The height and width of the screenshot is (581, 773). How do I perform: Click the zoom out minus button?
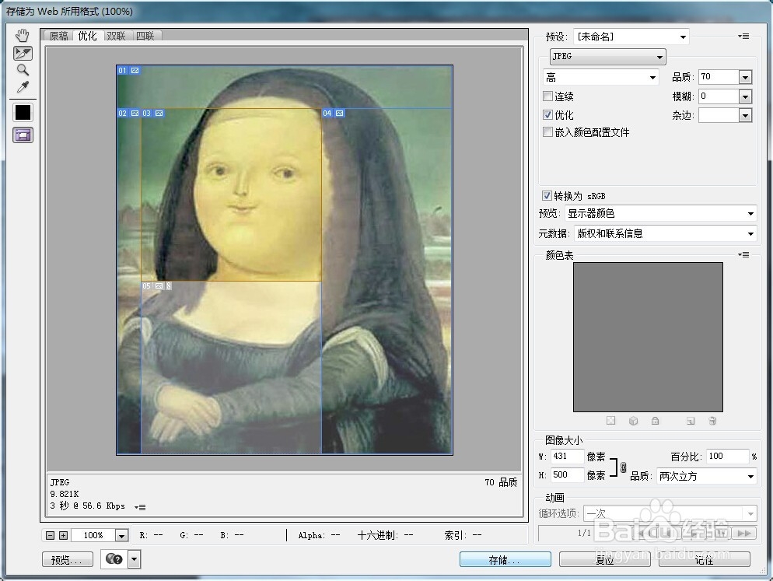click(51, 535)
